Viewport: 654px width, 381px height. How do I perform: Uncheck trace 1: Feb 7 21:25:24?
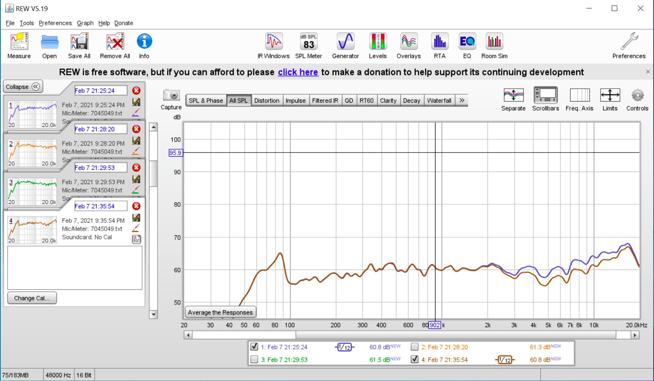[254, 347]
